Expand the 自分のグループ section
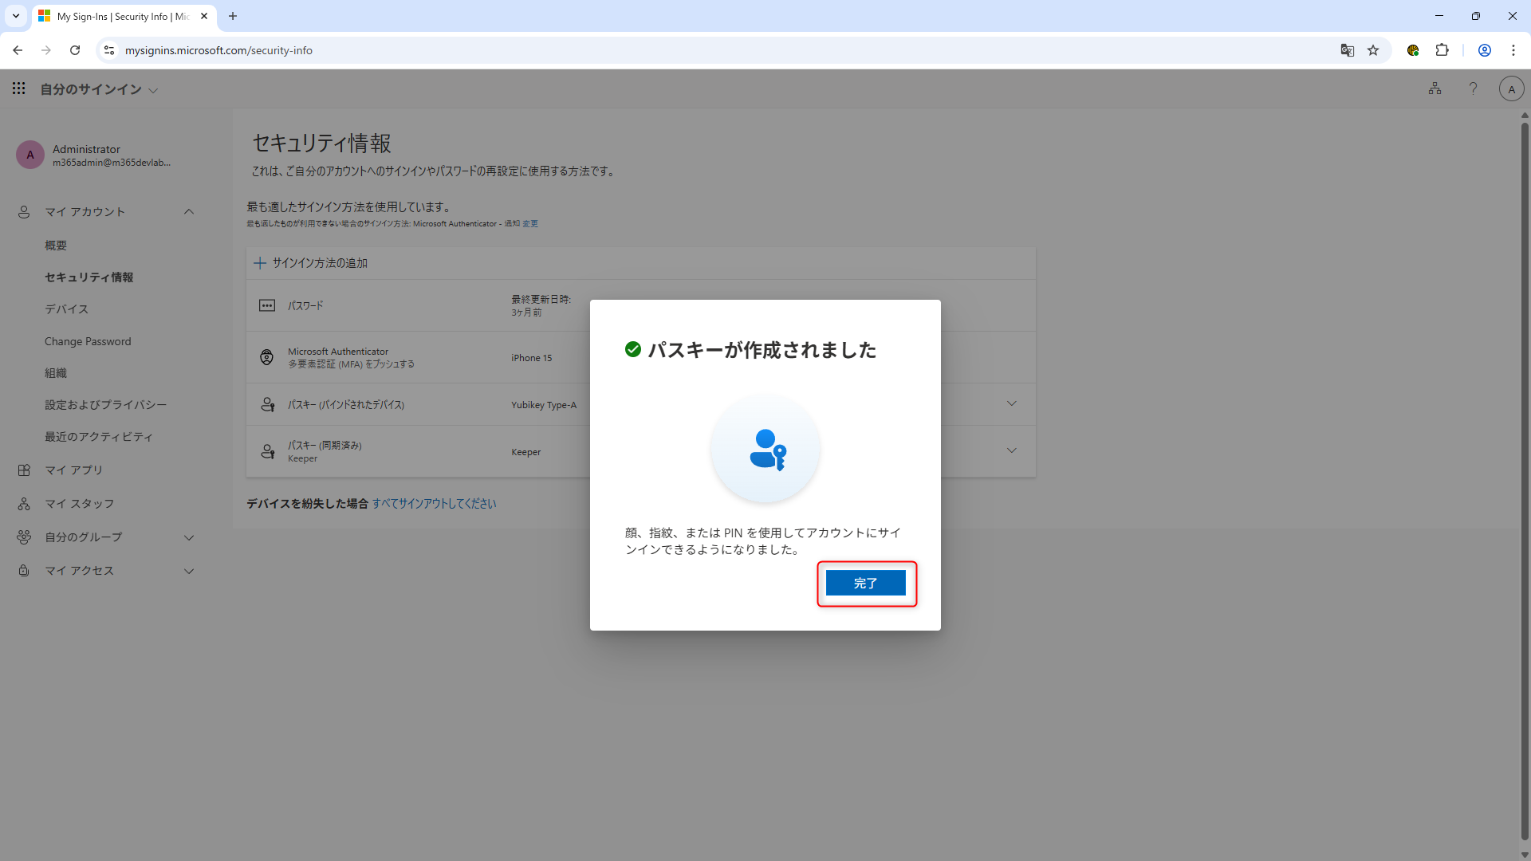The width and height of the screenshot is (1531, 861). [189, 537]
